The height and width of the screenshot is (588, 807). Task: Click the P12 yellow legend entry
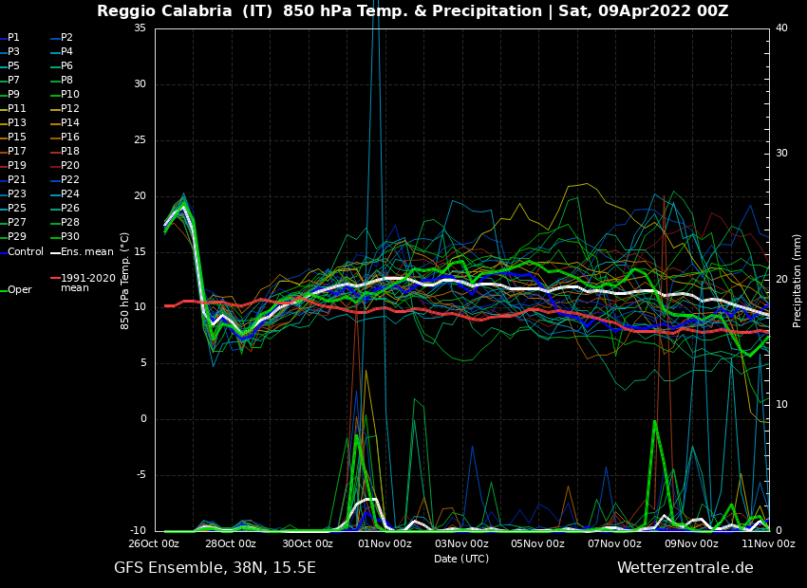(x=69, y=109)
